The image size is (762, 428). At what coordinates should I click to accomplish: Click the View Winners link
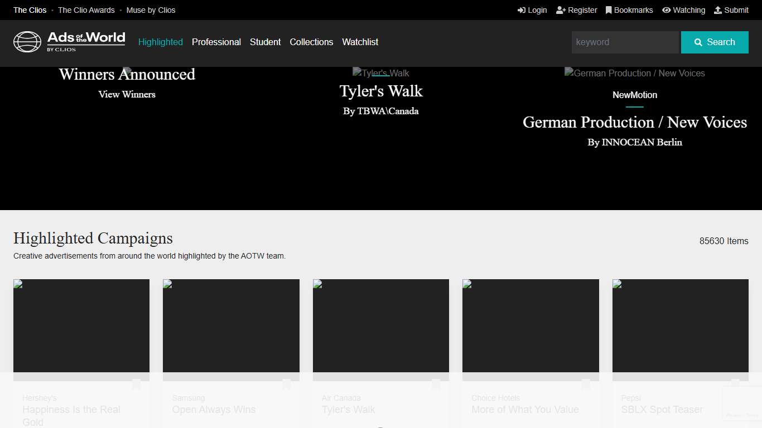(x=127, y=95)
